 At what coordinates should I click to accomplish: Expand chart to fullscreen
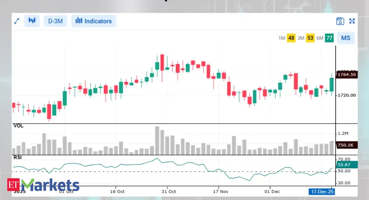click(x=352, y=21)
